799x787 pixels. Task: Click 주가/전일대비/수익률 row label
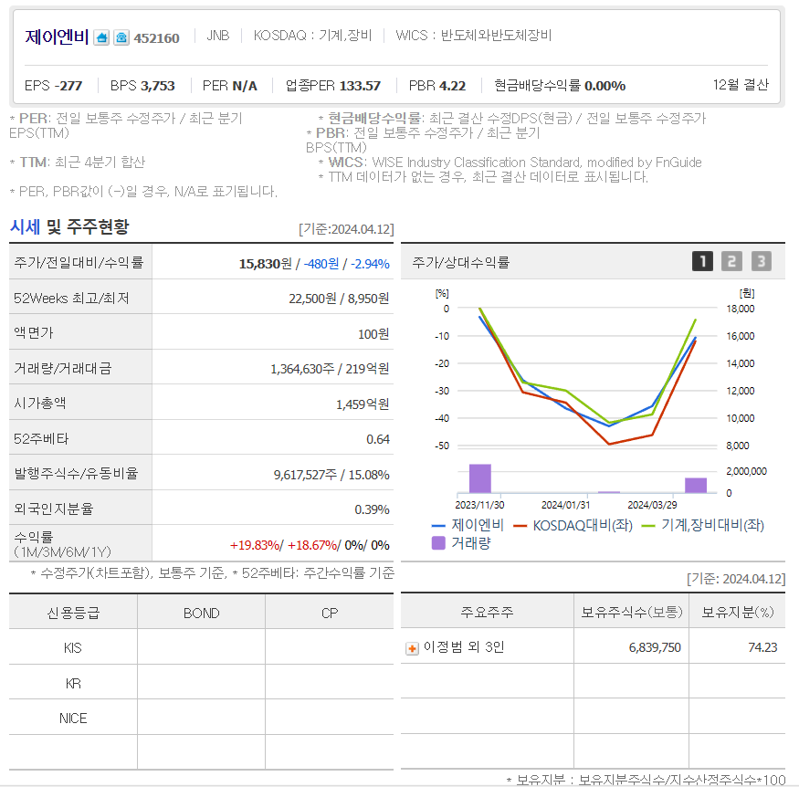79,262
